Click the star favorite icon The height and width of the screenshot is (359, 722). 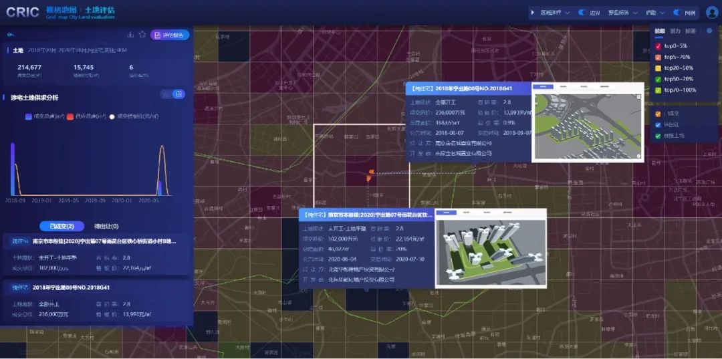coord(142,35)
